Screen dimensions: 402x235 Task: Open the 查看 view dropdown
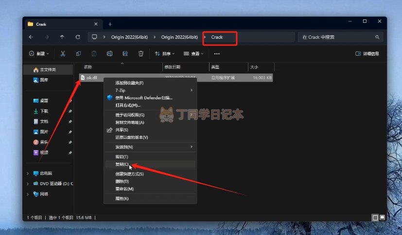click(193, 54)
